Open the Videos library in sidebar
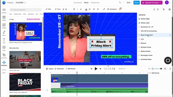Viewport: 173px width, 97px height. click(4, 18)
